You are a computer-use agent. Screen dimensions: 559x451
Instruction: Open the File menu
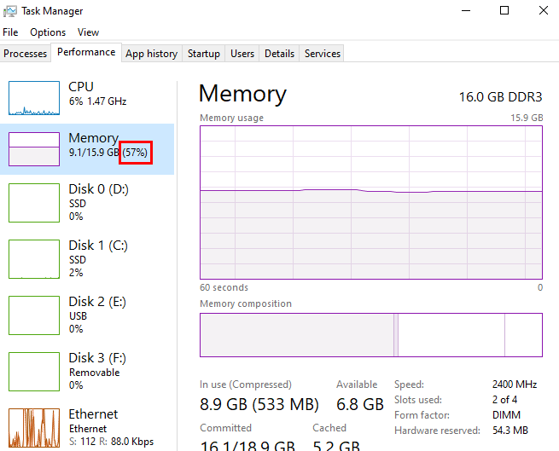(10, 32)
